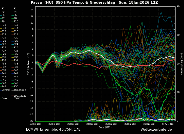This screenshot has height=134, width=184.
Task: Click the P25 legend label
Action: click(x=4, y=47)
